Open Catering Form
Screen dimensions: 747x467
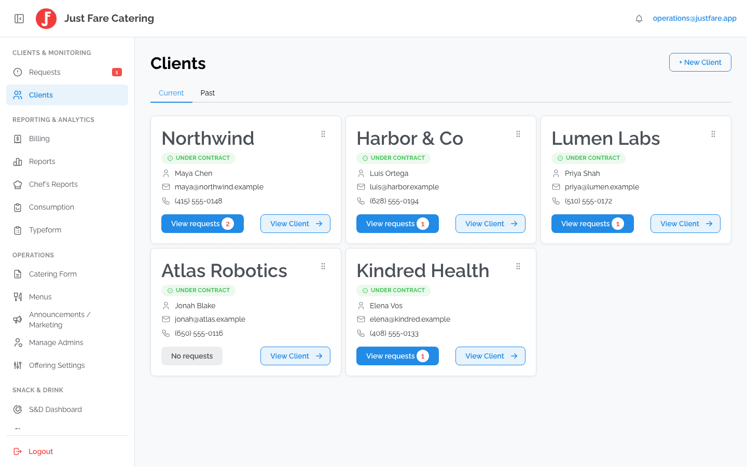(x=67, y=274)
